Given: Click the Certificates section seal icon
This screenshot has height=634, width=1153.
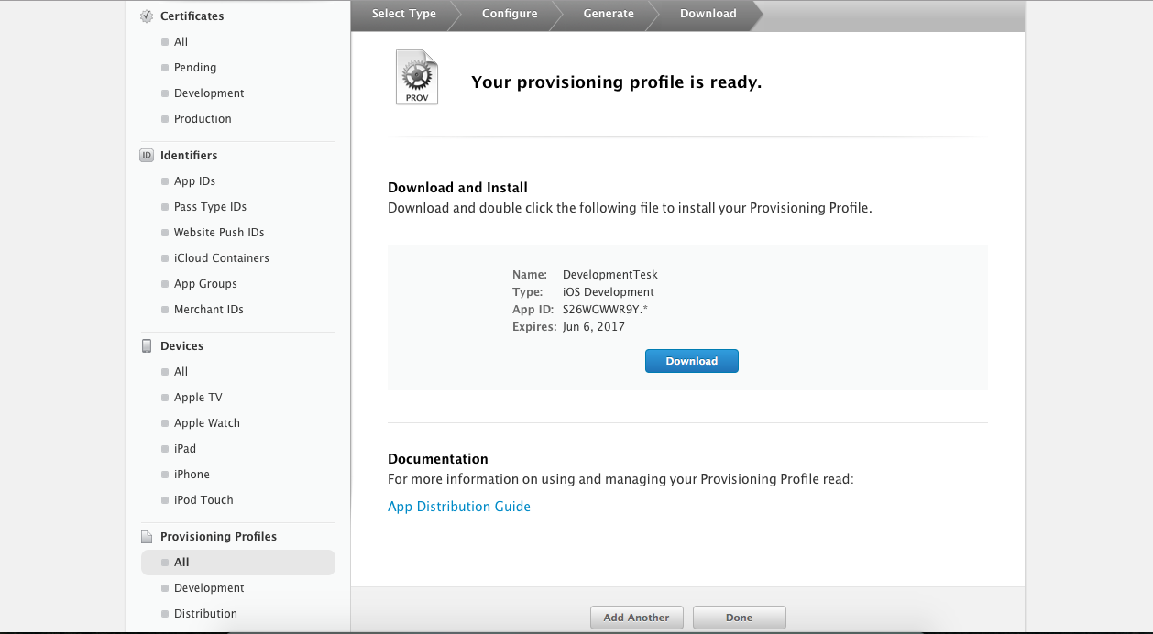Looking at the screenshot, I should (147, 16).
